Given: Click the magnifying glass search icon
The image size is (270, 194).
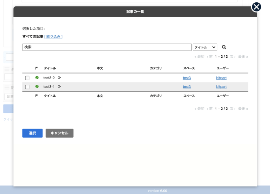Looking at the screenshot, I should [x=224, y=48].
